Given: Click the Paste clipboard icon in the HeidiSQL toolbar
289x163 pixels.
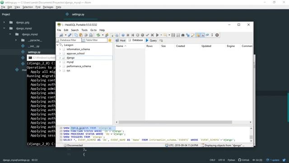Looking at the screenshot, I should [81, 35].
